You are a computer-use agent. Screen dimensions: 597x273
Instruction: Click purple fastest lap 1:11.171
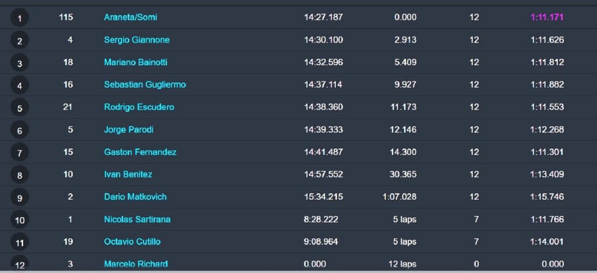pos(547,17)
